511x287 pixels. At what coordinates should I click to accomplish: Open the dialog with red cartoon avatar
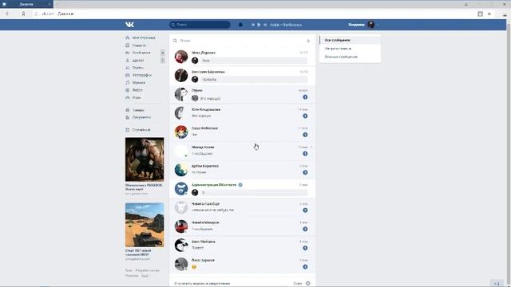coord(242,132)
